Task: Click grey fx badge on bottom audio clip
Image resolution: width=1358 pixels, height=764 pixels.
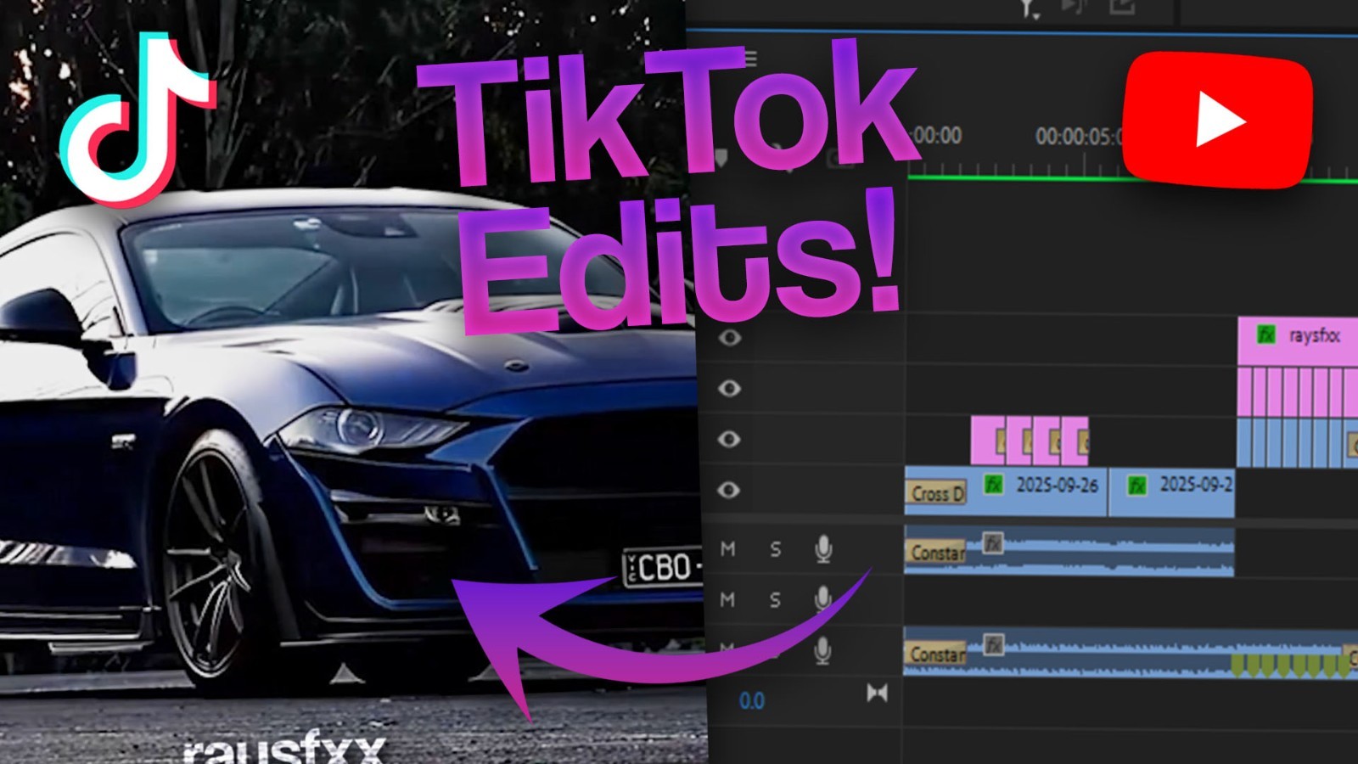Action: tap(993, 644)
